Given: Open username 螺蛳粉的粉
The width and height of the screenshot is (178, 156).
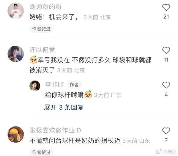Looking at the screenshot, I should point(45,7).
